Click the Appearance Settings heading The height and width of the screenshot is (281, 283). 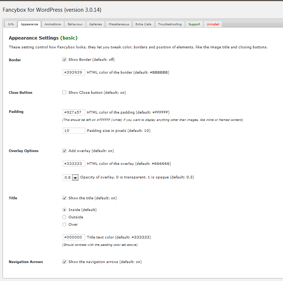[43, 38]
